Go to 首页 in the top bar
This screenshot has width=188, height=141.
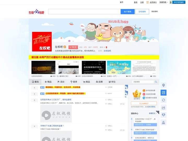(x=122, y=2)
